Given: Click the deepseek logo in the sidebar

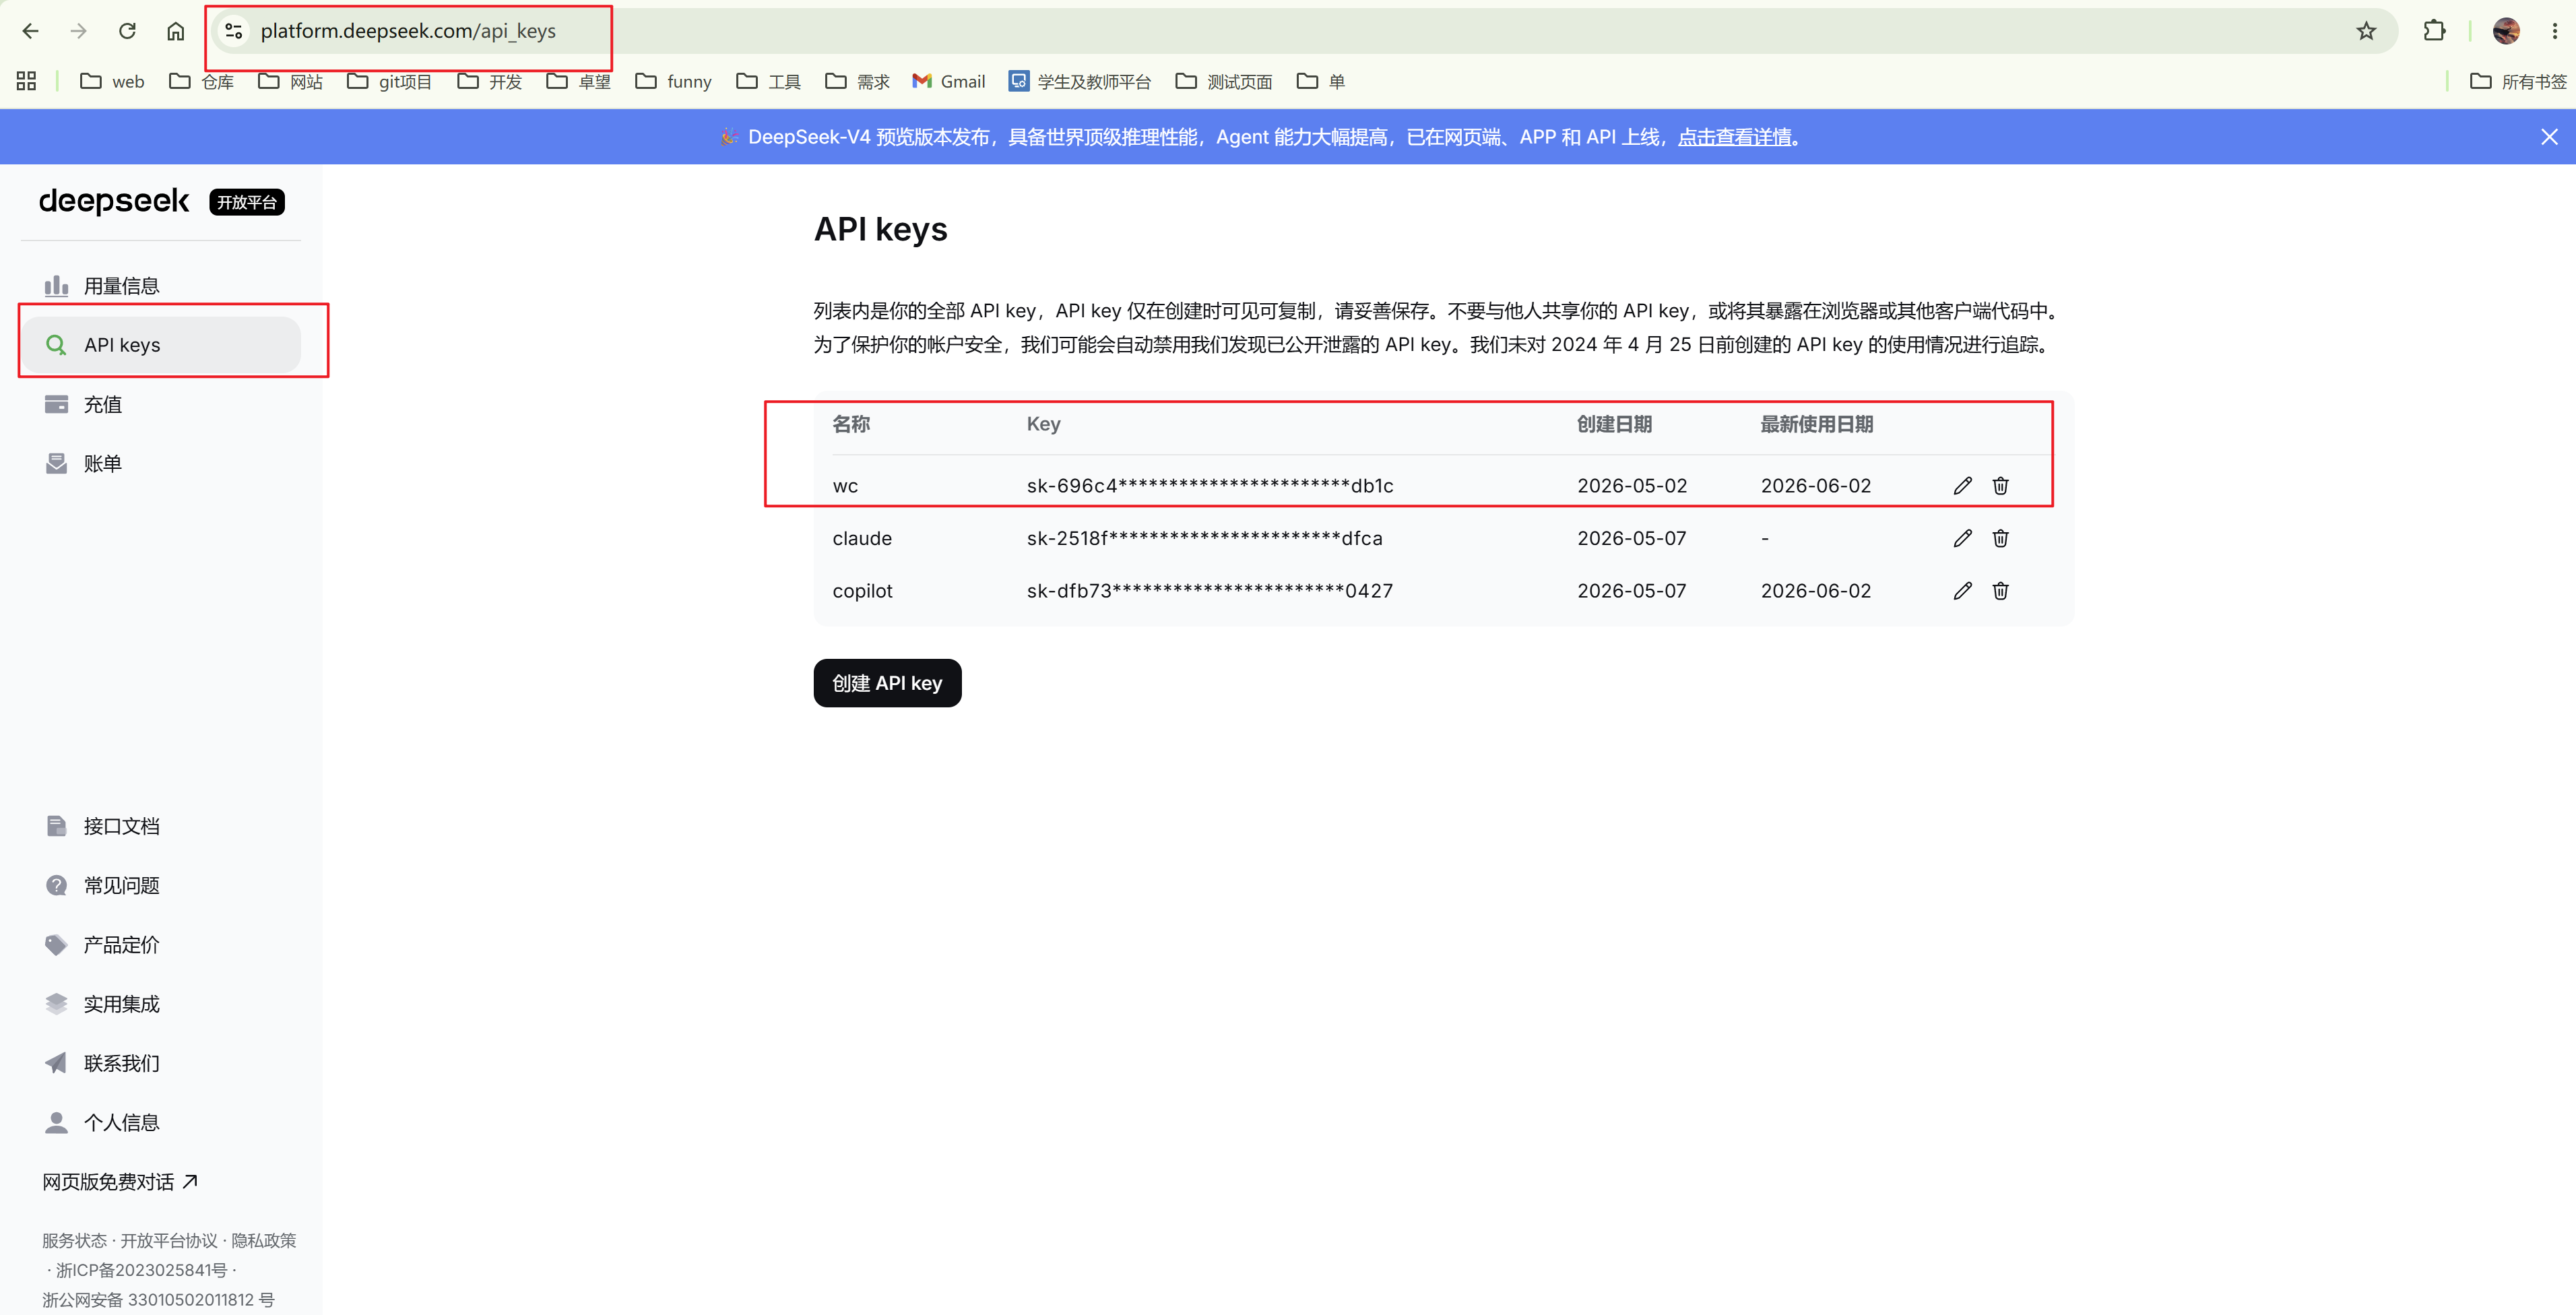Looking at the screenshot, I should tap(114, 201).
